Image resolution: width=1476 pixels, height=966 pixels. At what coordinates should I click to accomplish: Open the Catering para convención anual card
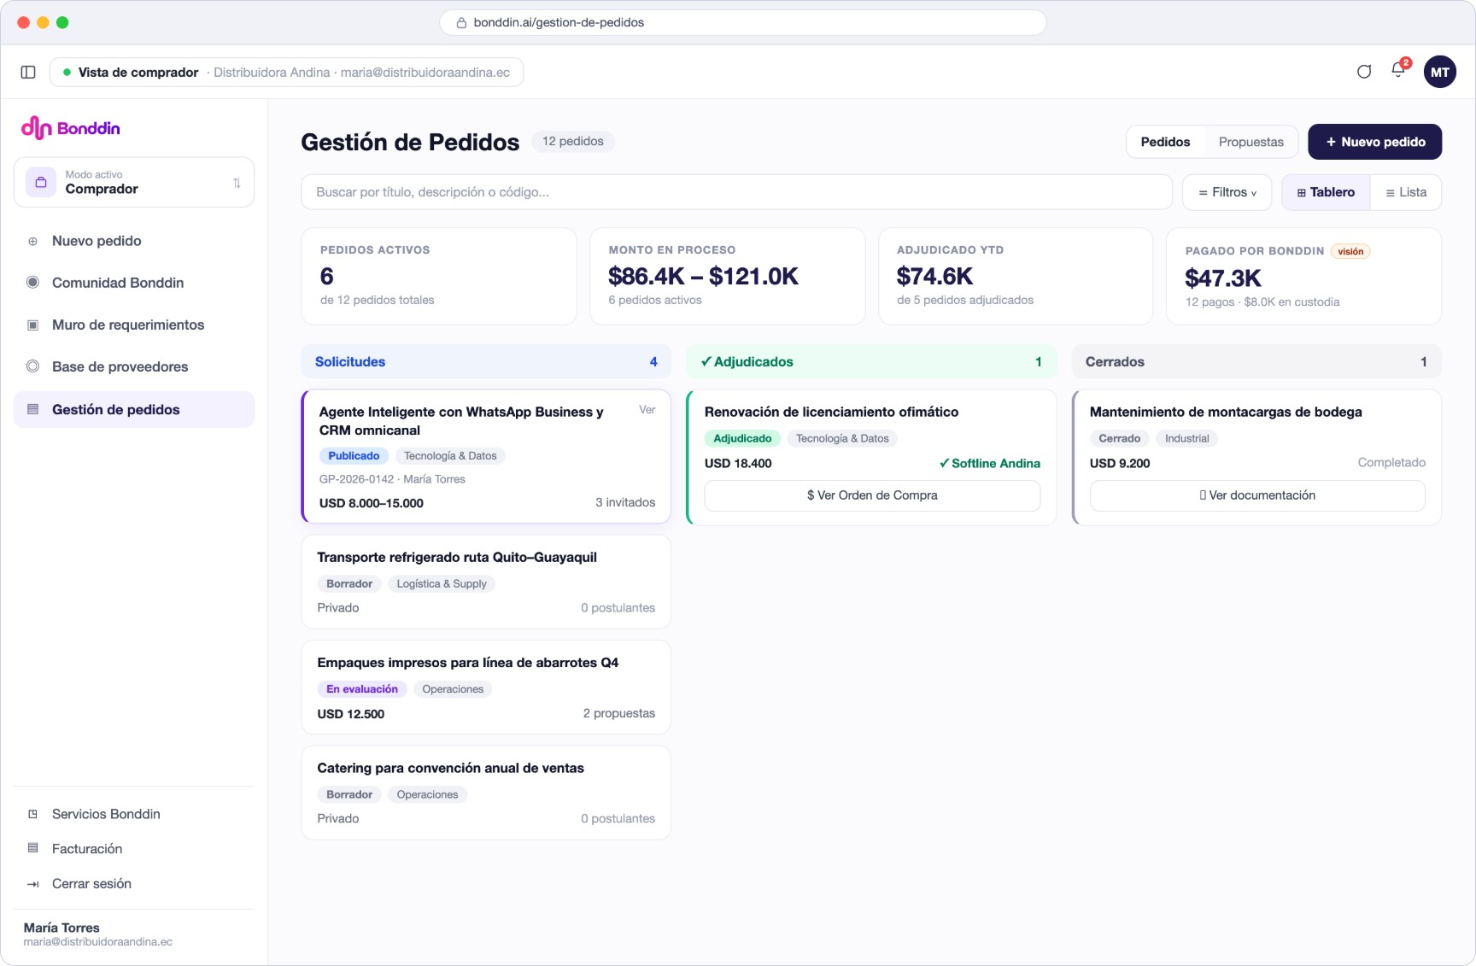[486, 793]
